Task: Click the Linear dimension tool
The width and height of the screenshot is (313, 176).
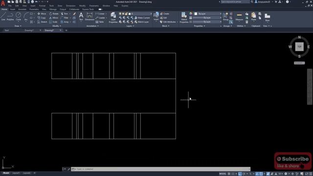Action: (100, 14)
